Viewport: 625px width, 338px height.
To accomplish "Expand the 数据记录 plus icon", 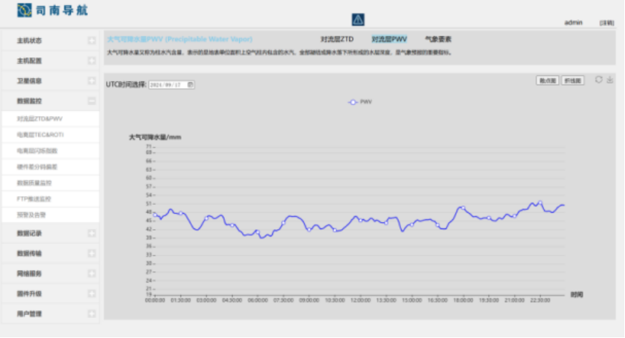I will tap(92, 233).
